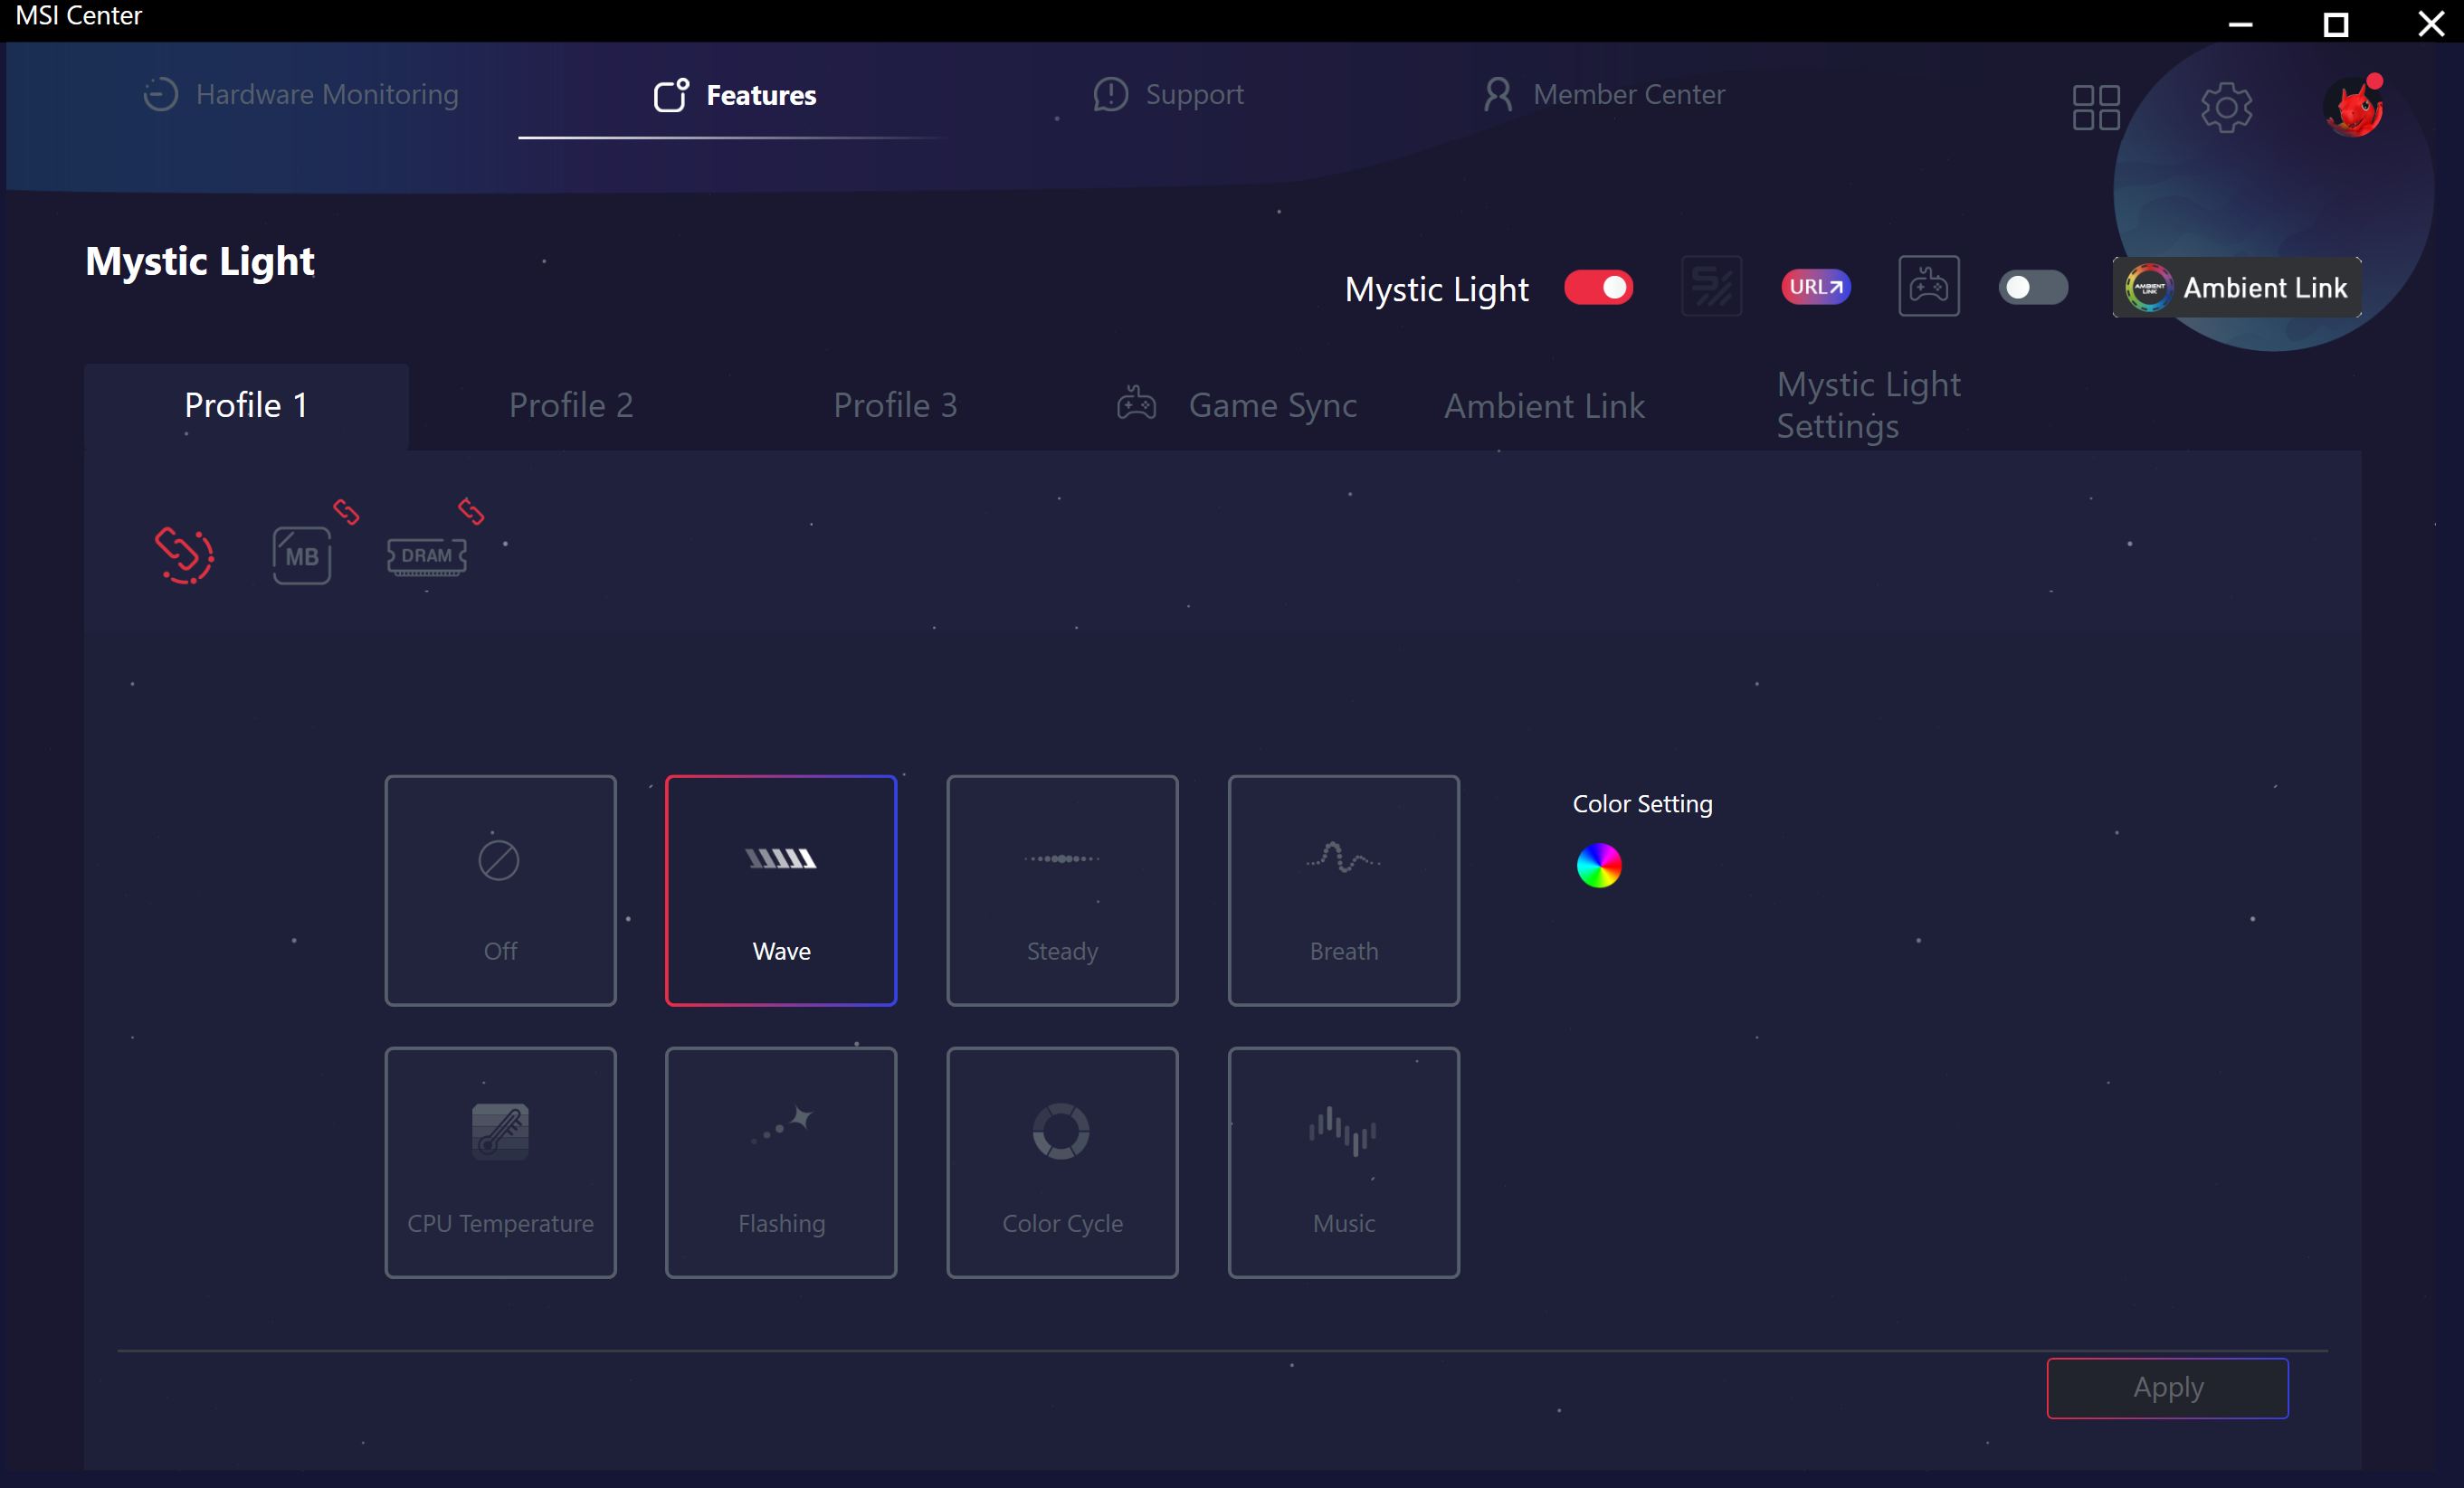Viewport: 2464px width, 1488px height.
Task: Unlink the DRAM sync chain icon
Action: 471,512
